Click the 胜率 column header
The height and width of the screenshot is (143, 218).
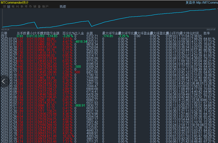[207, 33]
